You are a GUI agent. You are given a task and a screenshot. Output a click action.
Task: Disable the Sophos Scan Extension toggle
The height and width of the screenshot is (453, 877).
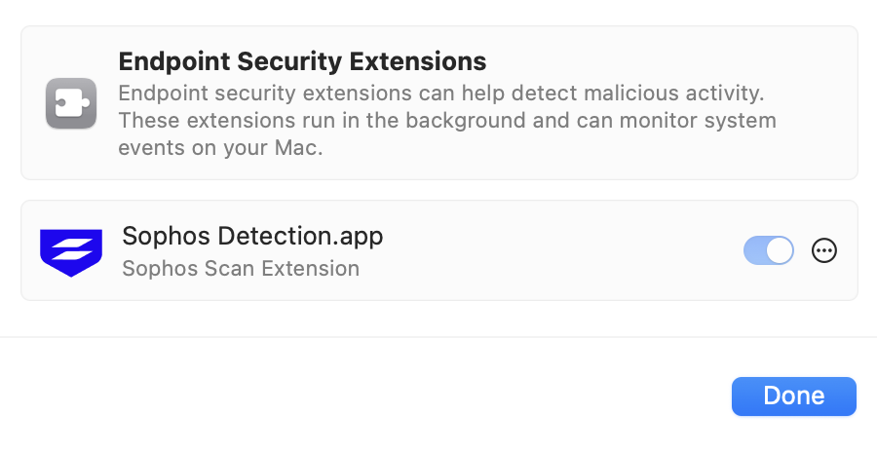(769, 251)
